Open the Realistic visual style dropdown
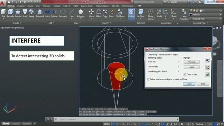This screenshot has height=126, width=224. tap(205, 15)
